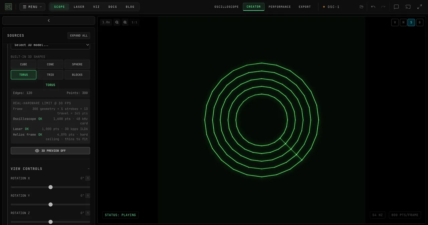The height and width of the screenshot is (225, 428).
Task: Adjust the ROTATION Z slider
Action: pos(50,222)
